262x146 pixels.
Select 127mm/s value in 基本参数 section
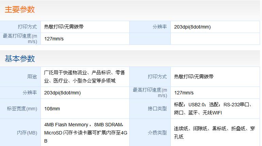click(x=184, y=93)
